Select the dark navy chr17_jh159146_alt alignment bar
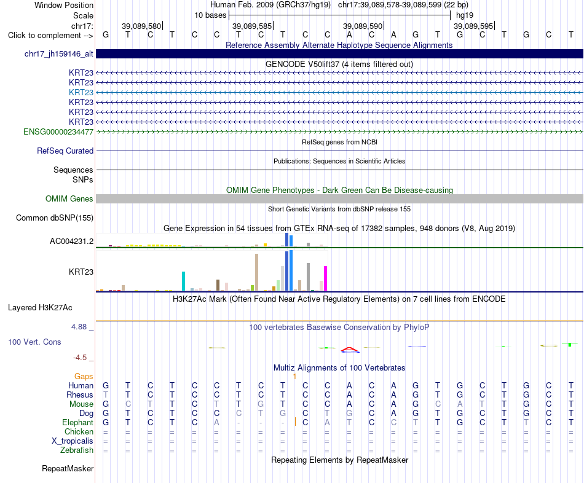 click(x=339, y=54)
